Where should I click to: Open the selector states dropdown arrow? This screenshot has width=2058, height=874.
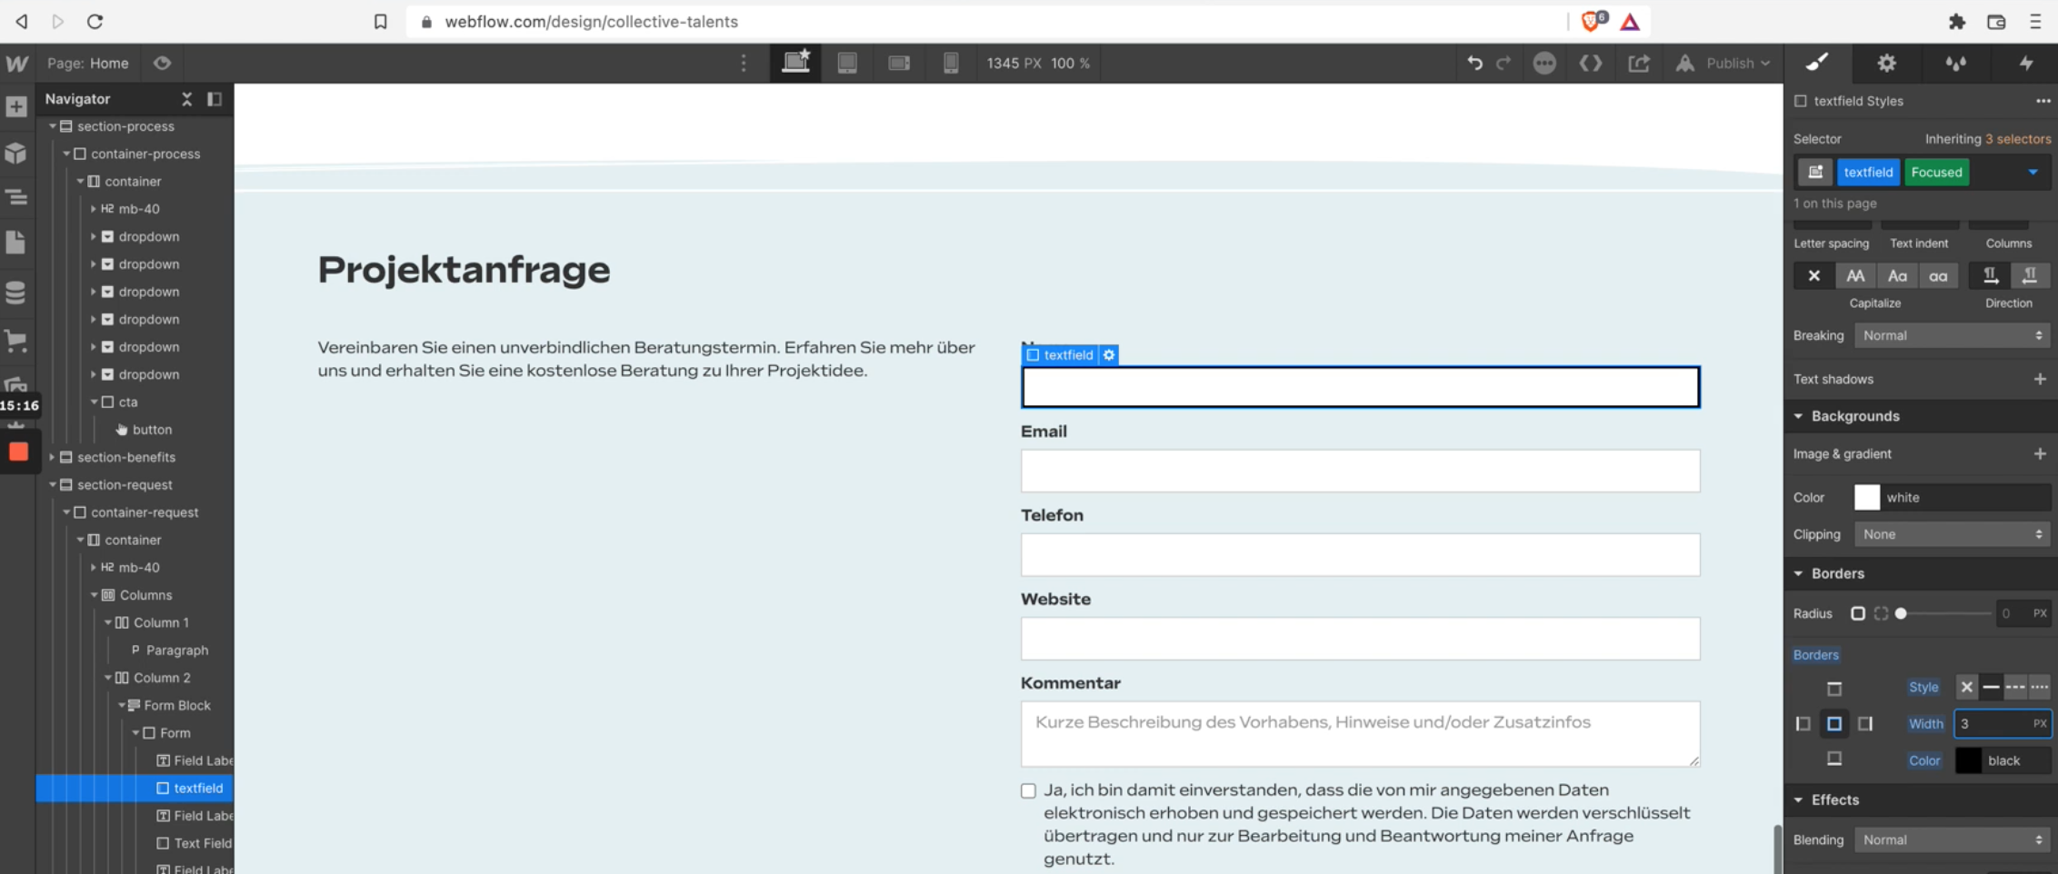tap(2033, 172)
